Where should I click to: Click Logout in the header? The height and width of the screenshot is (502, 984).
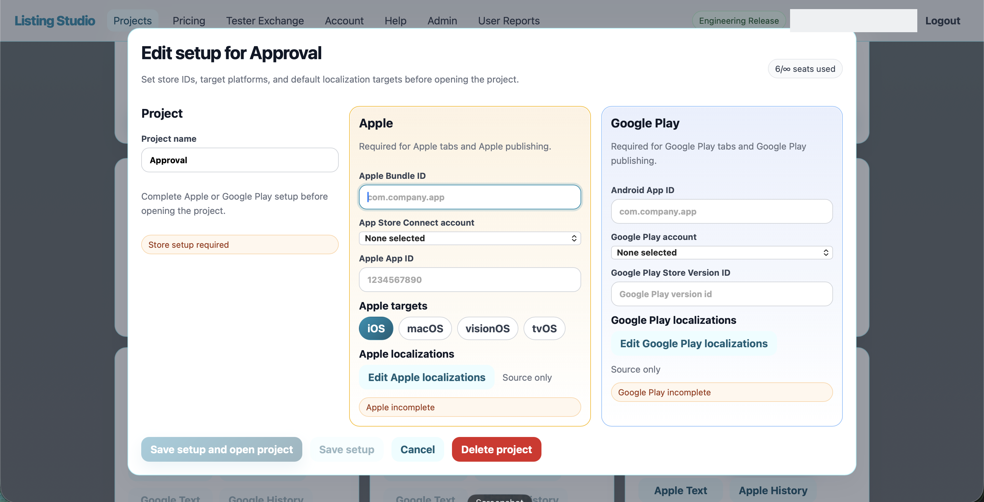click(942, 20)
